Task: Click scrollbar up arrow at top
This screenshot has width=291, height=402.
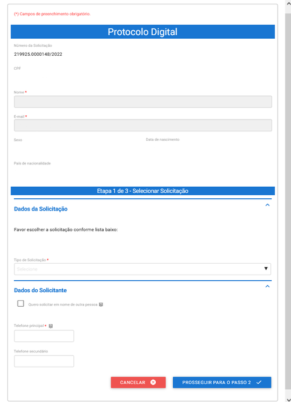Action: pyautogui.click(x=288, y=4)
